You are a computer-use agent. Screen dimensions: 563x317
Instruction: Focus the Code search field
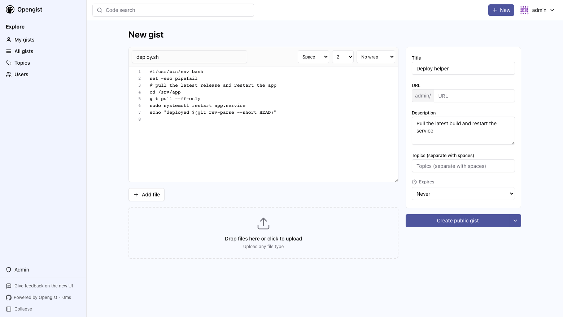pyautogui.click(x=173, y=10)
